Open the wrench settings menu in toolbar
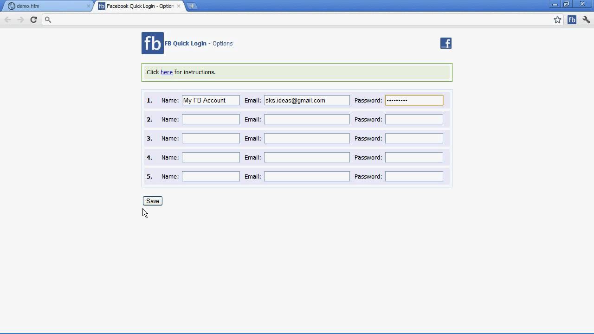Screen dimensions: 594x334 tap(585, 19)
